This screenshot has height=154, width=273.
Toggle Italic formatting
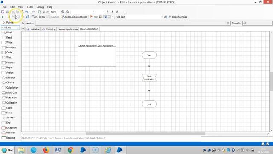[x=112, y=12]
